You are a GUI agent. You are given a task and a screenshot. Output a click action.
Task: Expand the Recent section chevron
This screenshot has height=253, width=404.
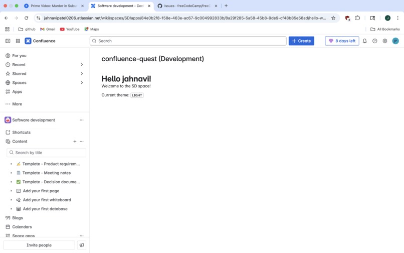point(82,65)
